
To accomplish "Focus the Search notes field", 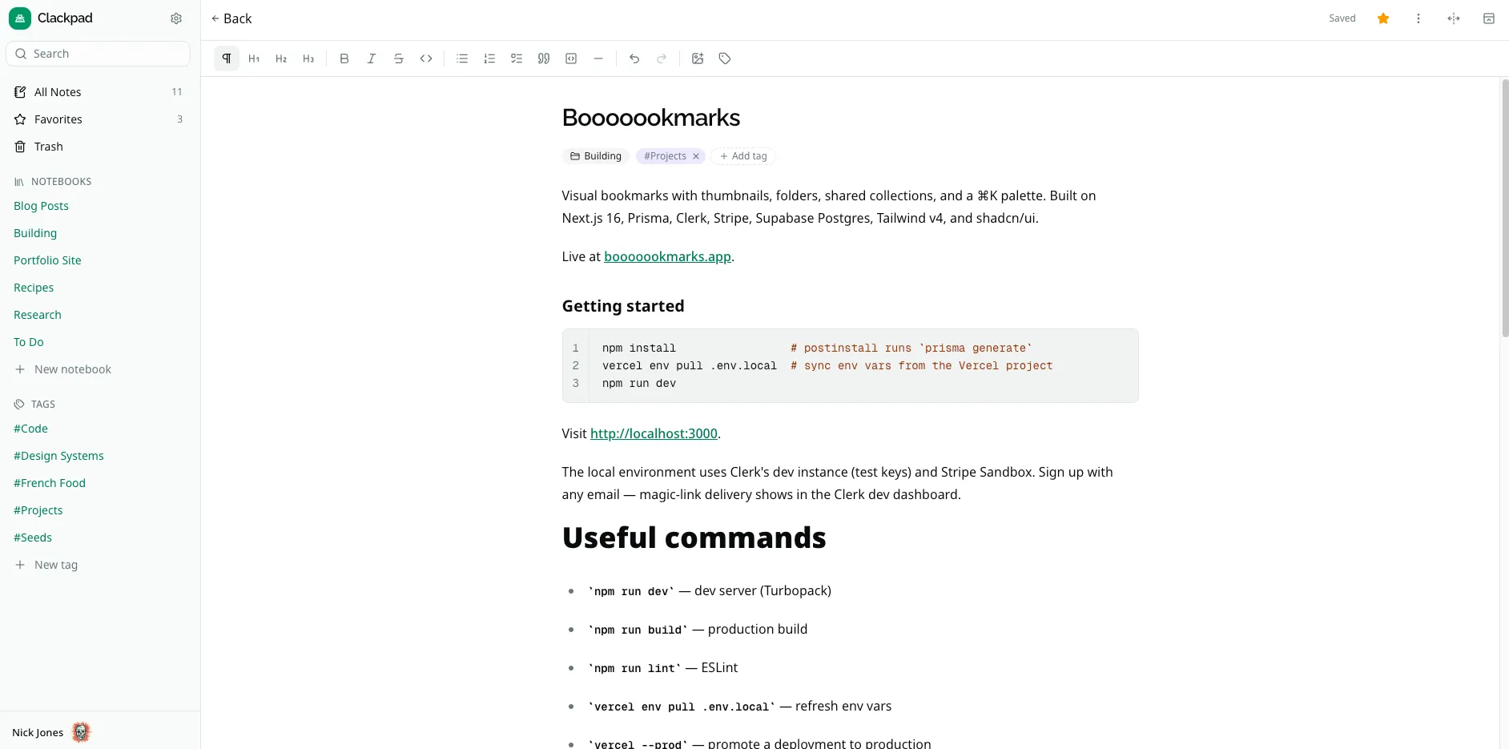I will click(x=99, y=54).
